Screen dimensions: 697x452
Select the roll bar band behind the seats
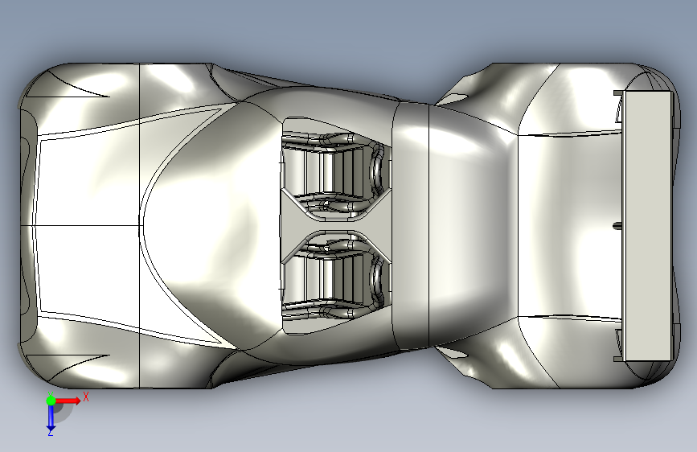pyautogui.click(x=410, y=225)
